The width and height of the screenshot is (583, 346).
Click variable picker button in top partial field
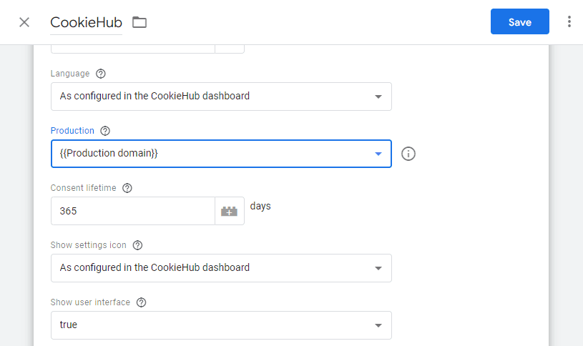pos(229,48)
